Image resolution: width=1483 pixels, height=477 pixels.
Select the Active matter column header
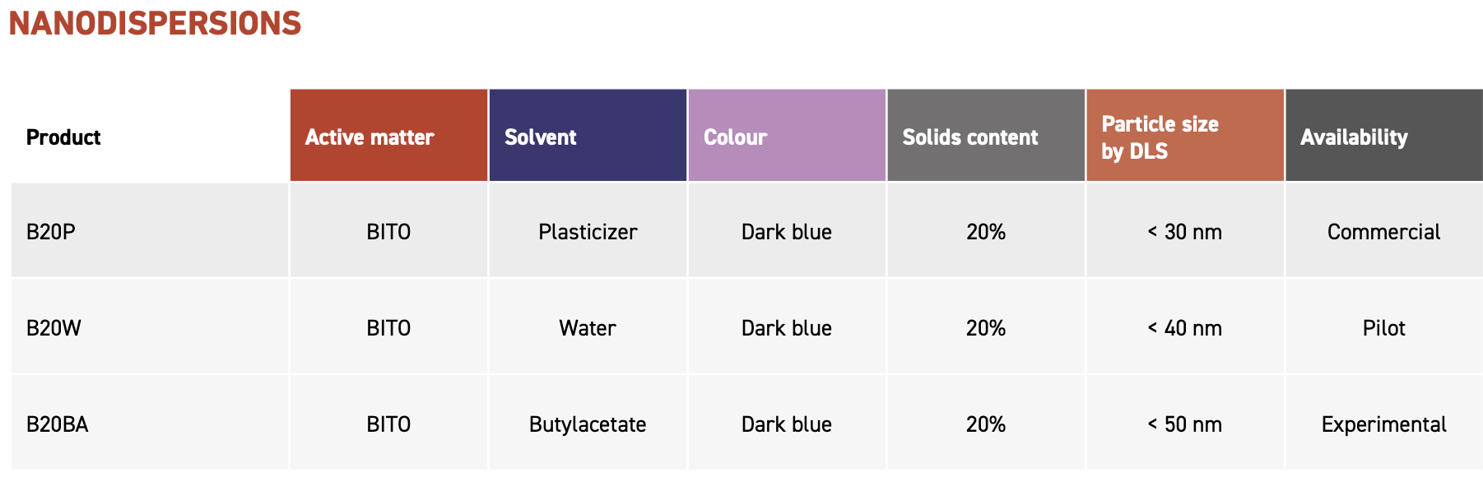(x=388, y=135)
